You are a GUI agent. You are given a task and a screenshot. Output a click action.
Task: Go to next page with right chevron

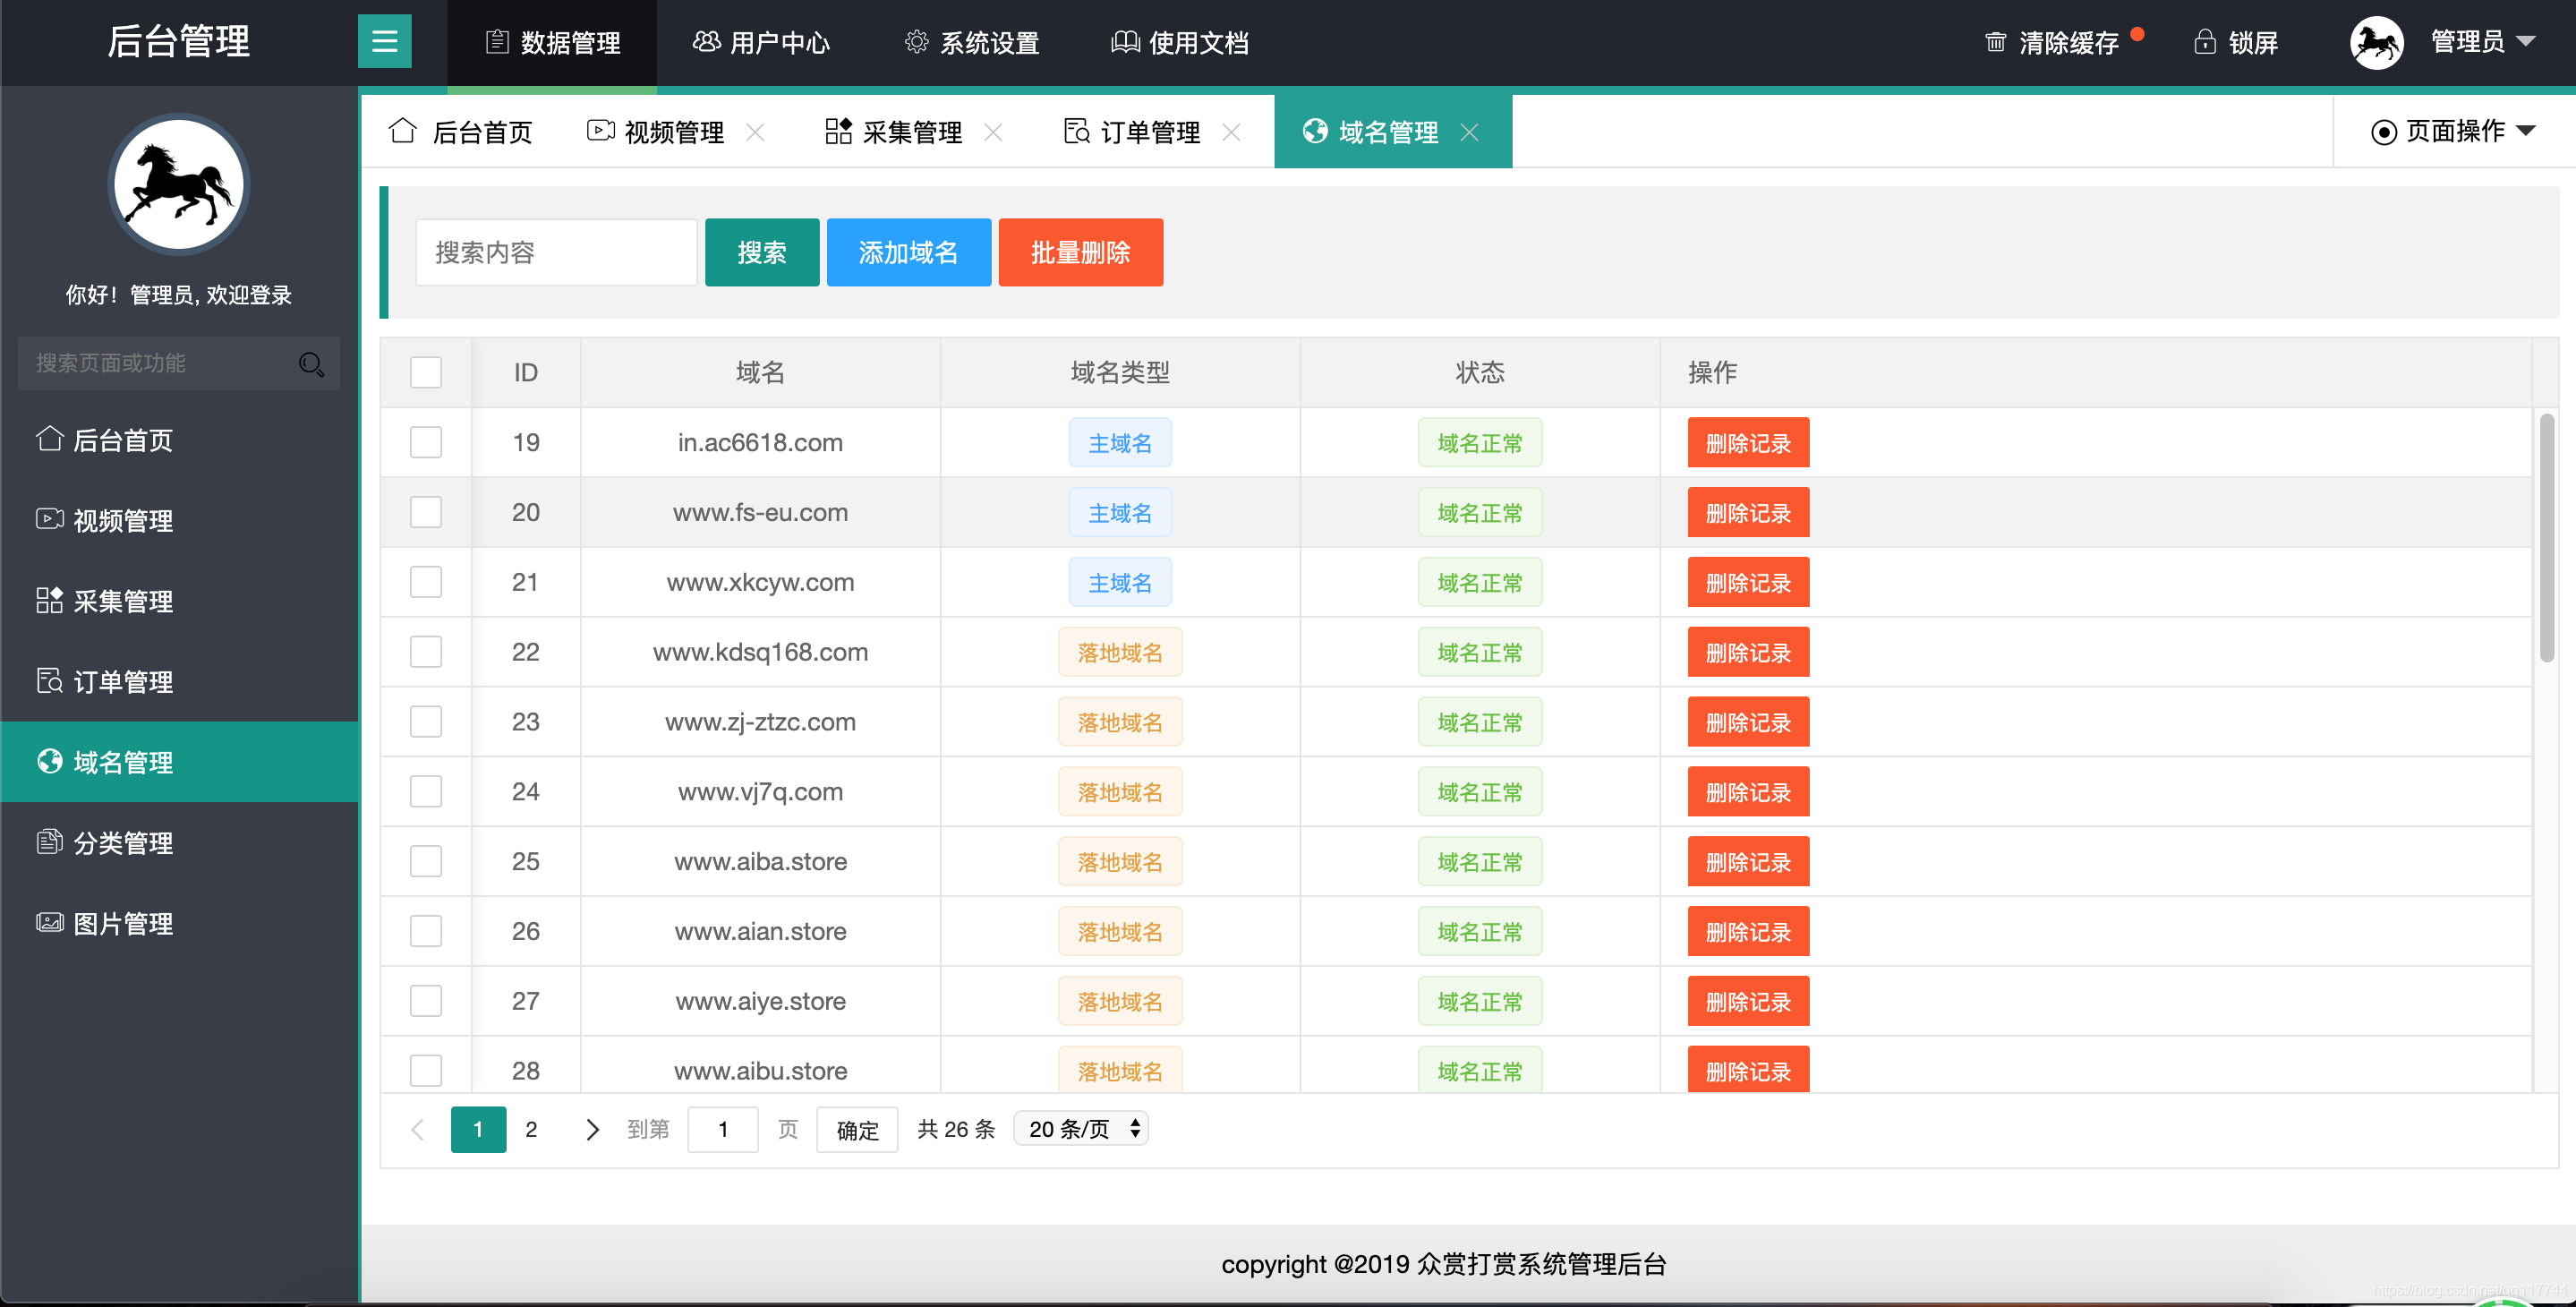tap(592, 1129)
